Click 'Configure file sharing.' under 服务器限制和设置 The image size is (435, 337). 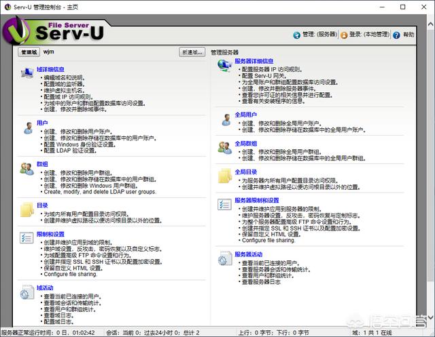tap(268, 241)
